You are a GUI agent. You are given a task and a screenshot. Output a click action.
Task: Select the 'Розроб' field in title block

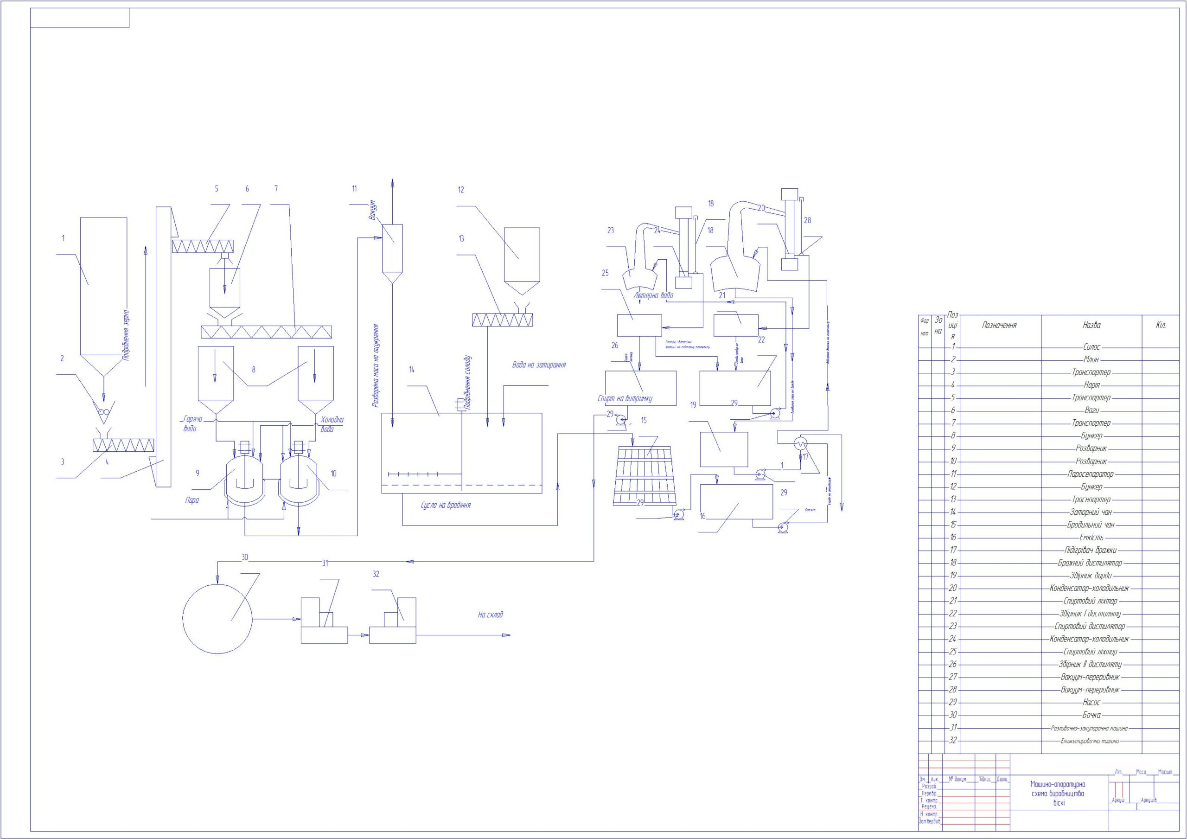point(929,786)
